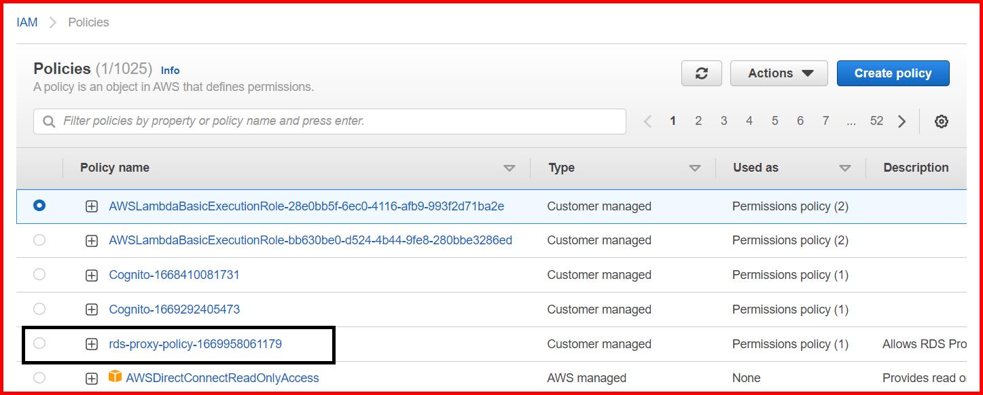Screen dimensions: 983x395
Task: Click the Policies breadcrumb
Action: click(x=88, y=22)
